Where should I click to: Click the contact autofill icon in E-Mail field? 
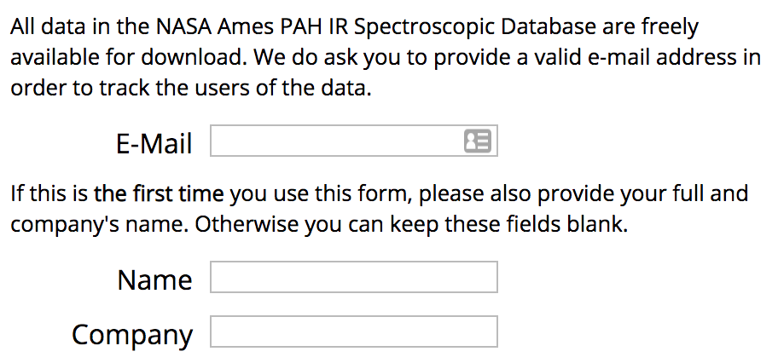tap(478, 141)
